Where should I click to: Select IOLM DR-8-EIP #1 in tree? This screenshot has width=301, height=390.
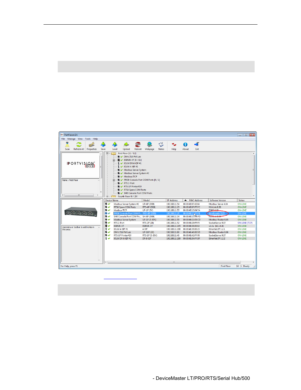tap(133, 163)
